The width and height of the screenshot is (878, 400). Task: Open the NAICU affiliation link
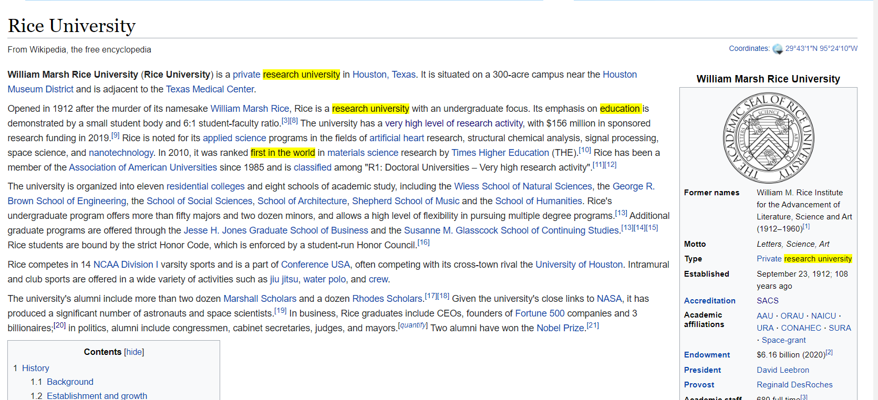(823, 316)
